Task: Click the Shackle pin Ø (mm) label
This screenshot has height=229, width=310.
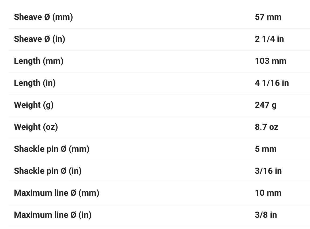Action: coord(51,149)
